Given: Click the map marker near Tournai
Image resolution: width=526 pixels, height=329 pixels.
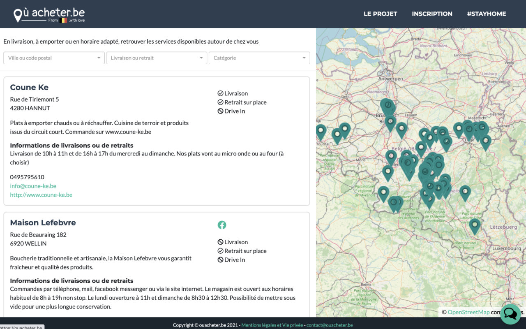Looking at the screenshot, I should click(321, 131).
